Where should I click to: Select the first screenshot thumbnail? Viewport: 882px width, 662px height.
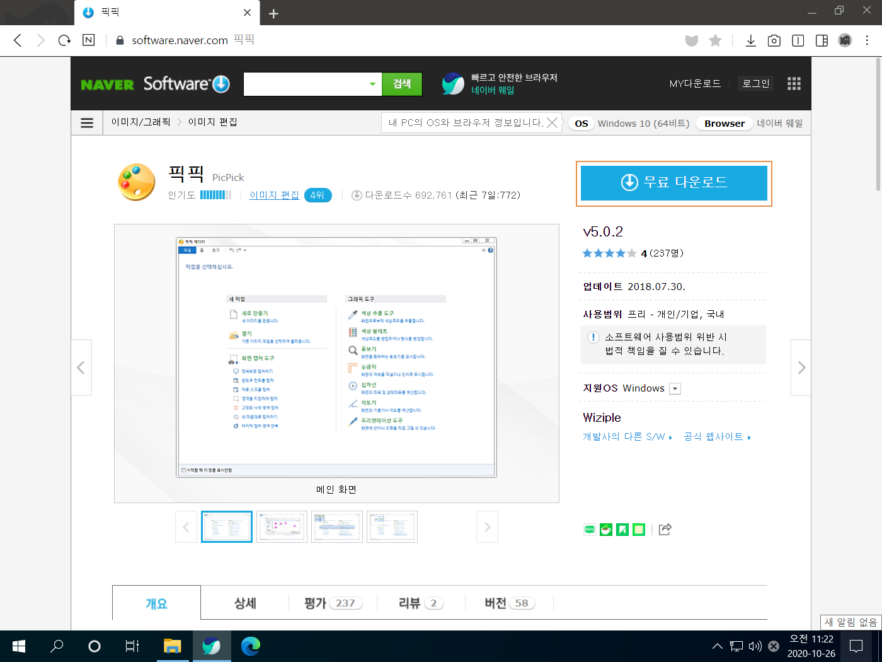pos(227,526)
